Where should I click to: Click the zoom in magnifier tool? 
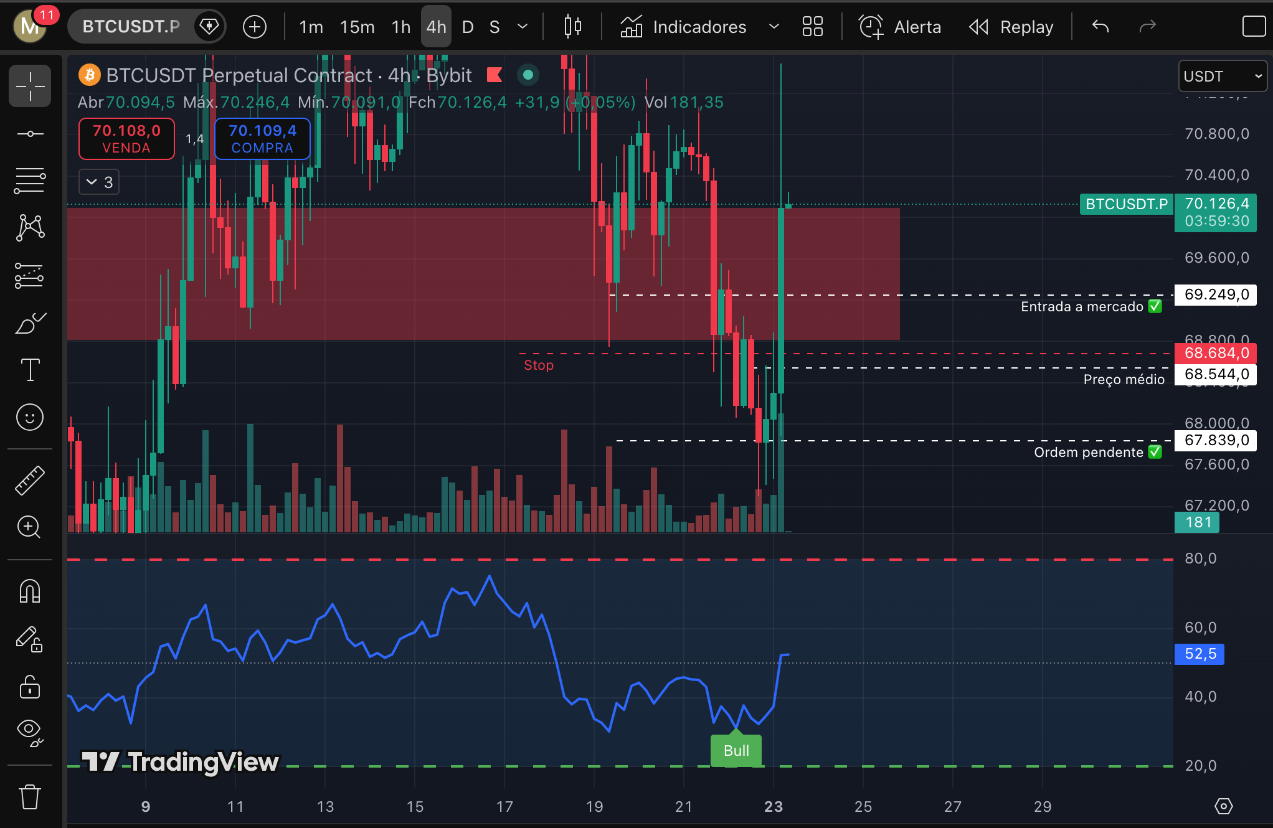30,527
